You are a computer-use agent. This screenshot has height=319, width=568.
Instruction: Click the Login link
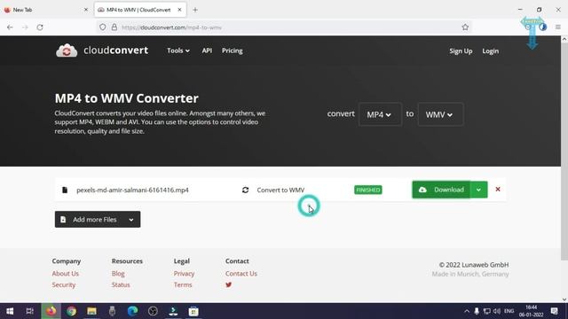[x=490, y=51]
